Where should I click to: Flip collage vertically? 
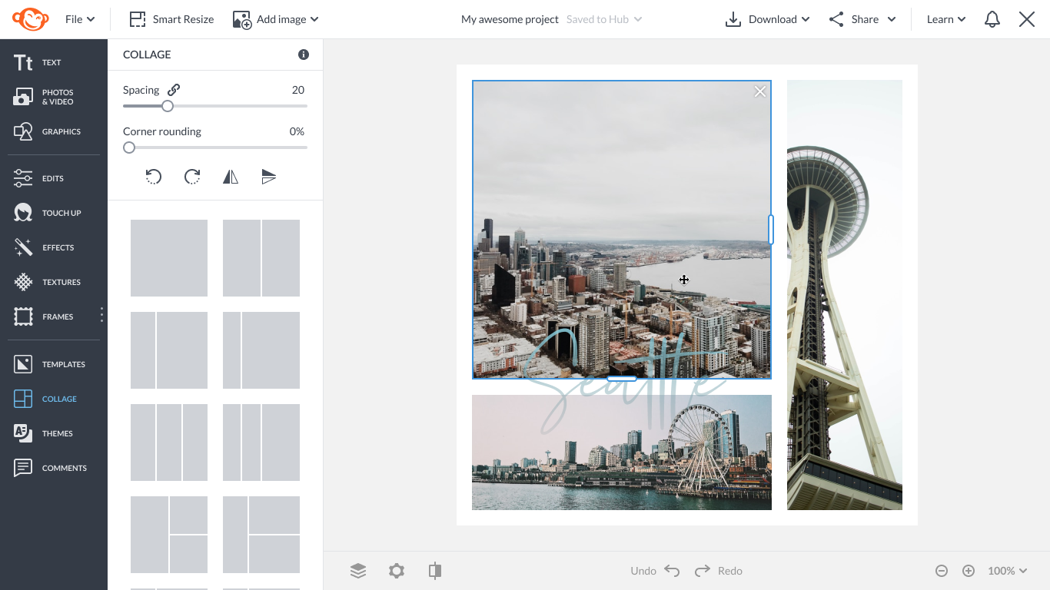[269, 177]
